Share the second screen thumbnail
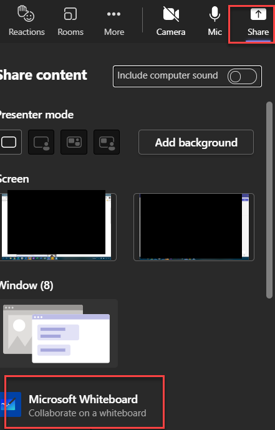Image resolution: width=275 pixels, height=430 pixels. (194, 227)
